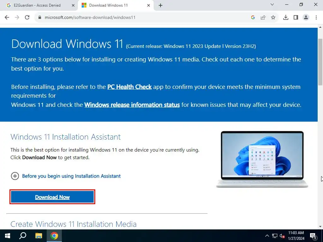This screenshot has height=242, width=323.
Task: Click the scrollbar up arrow
Action: point(320,27)
